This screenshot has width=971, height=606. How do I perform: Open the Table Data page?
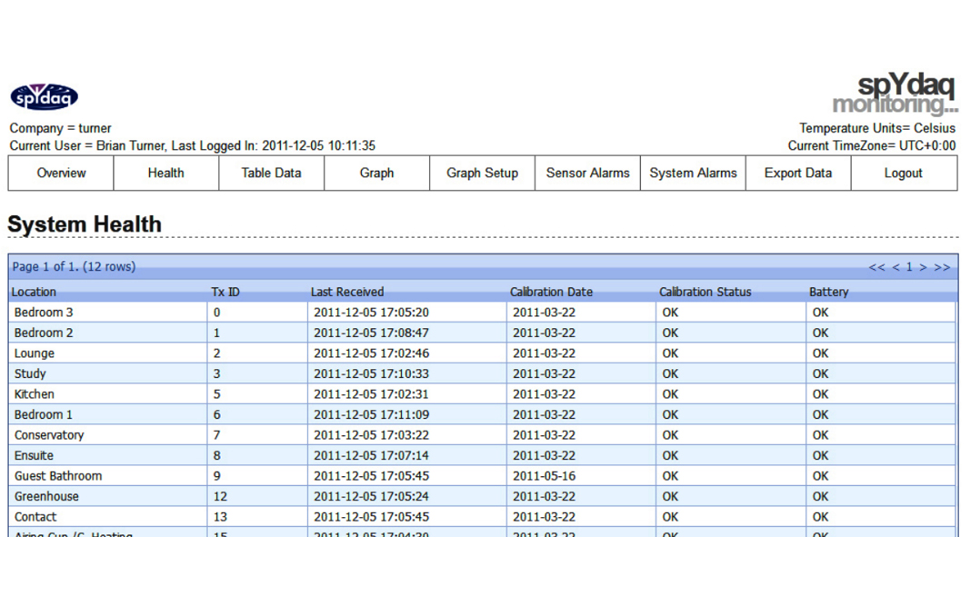tap(271, 173)
